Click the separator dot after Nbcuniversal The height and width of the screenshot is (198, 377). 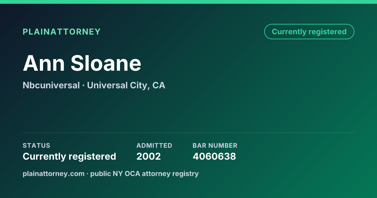click(84, 85)
